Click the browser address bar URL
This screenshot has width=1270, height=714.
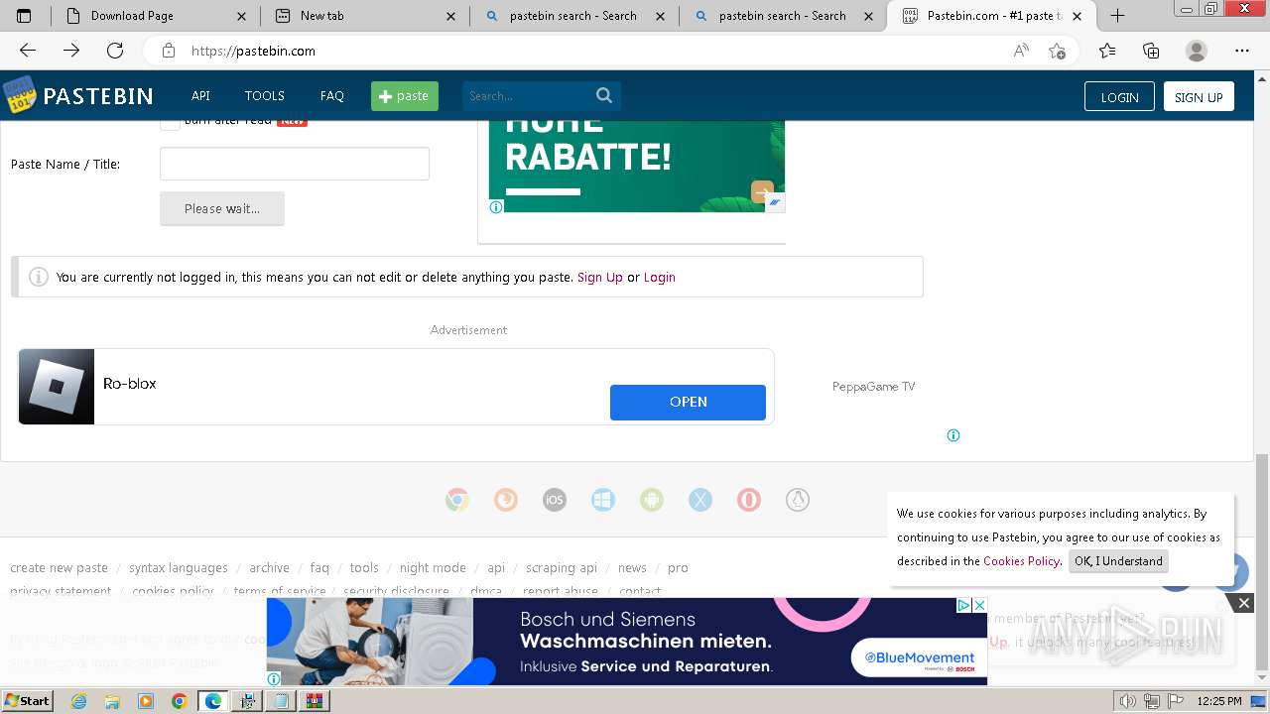tap(253, 51)
